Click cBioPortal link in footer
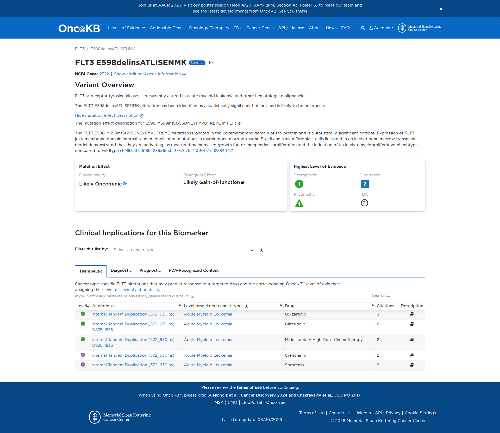 point(252,403)
